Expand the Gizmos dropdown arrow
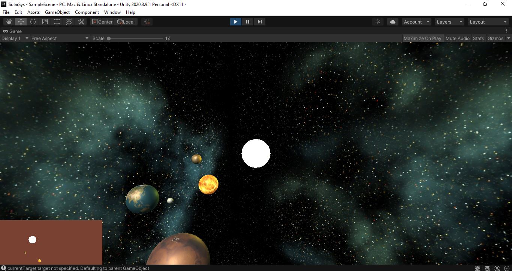512x271 pixels. [x=509, y=38]
